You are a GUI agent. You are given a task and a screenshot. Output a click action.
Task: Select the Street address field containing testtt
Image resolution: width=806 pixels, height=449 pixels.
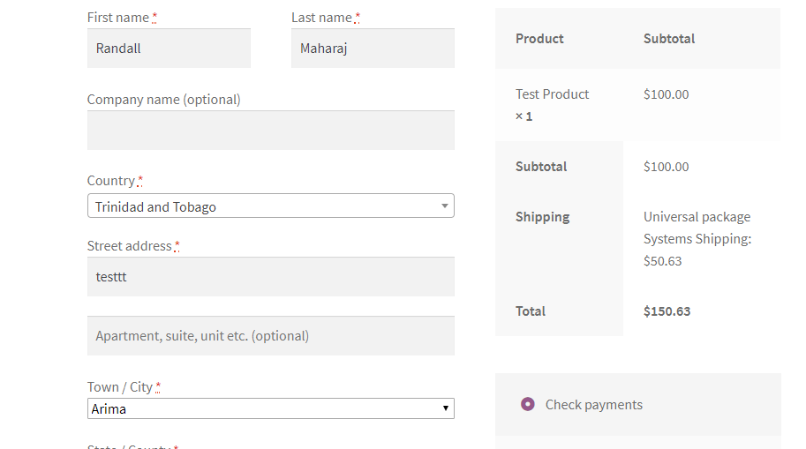coord(270,277)
